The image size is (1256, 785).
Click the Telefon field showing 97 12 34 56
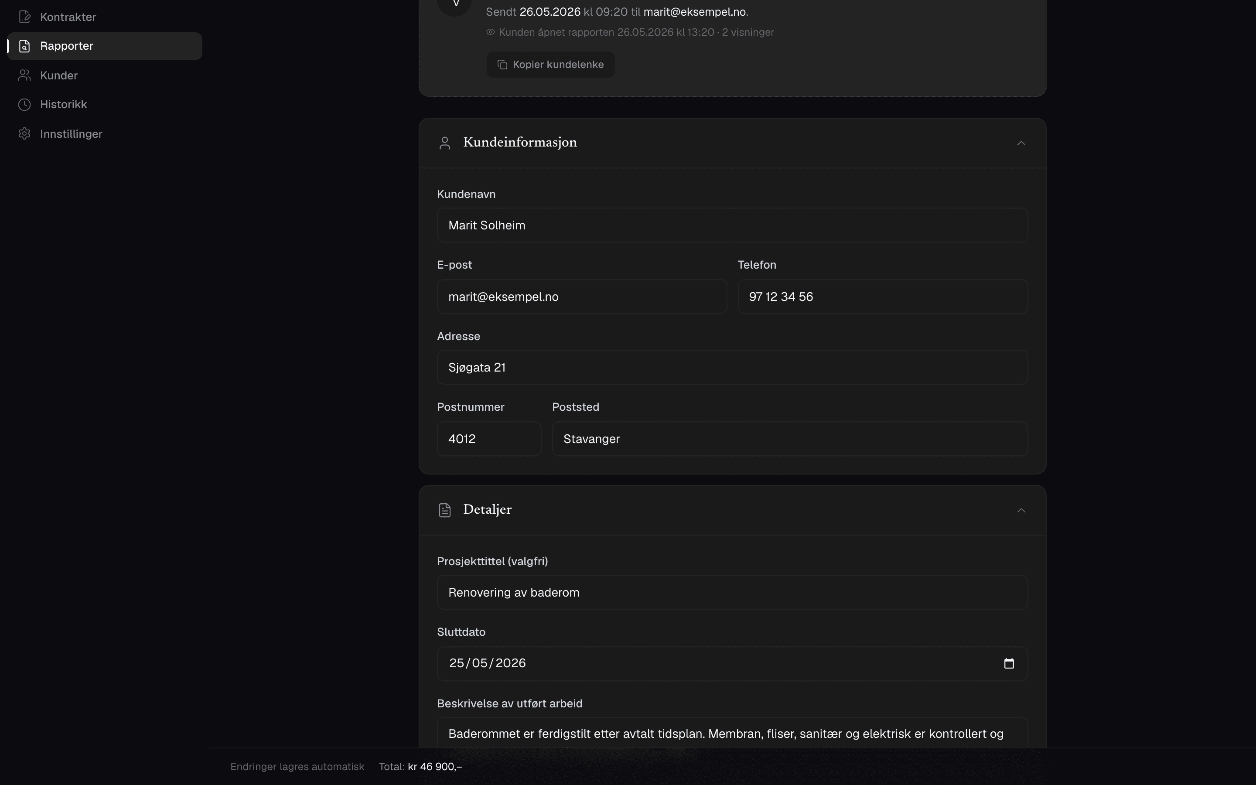(x=883, y=297)
